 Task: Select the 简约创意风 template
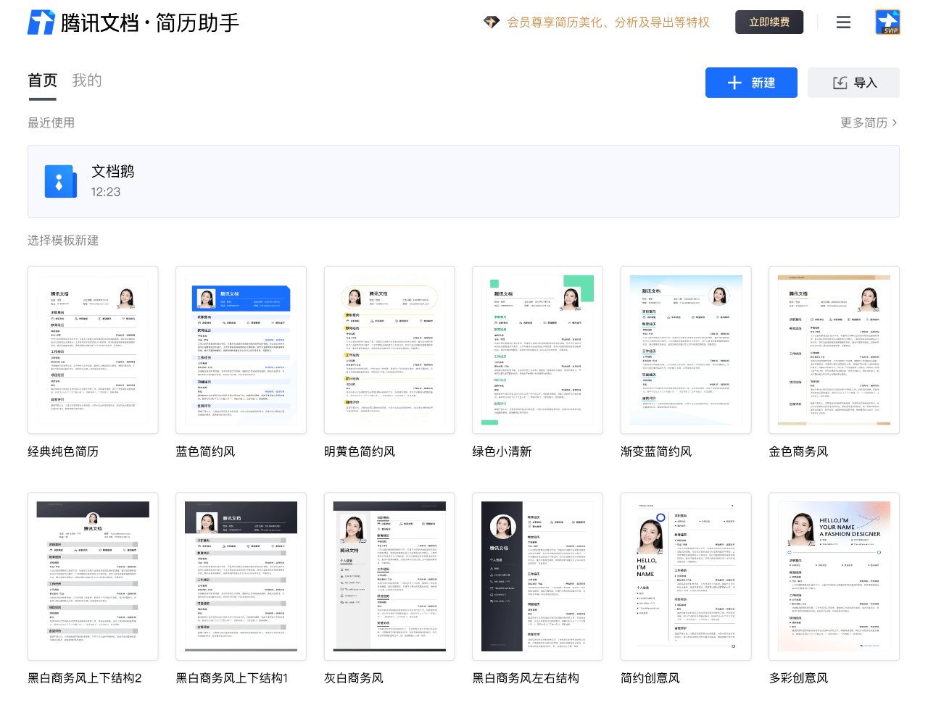click(686, 576)
